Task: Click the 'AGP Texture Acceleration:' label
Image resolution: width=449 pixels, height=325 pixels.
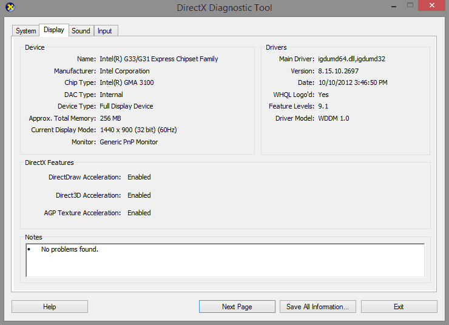Action: [83, 213]
